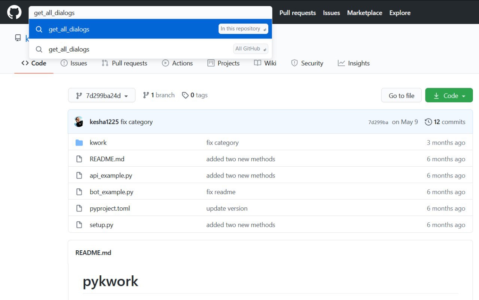The image size is (479, 300).
Task: Switch to the Insights tab
Action: 354,63
